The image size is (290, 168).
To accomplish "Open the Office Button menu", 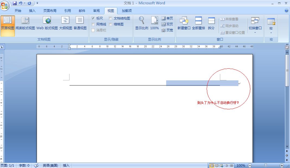I will 4,5.
